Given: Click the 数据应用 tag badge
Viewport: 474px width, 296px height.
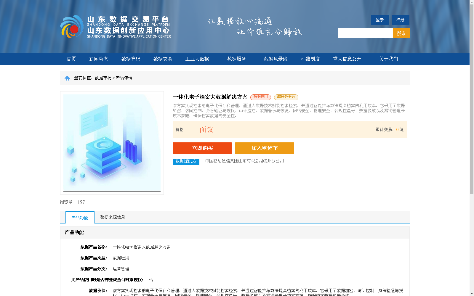Looking at the screenshot, I should tap(261, 97).
